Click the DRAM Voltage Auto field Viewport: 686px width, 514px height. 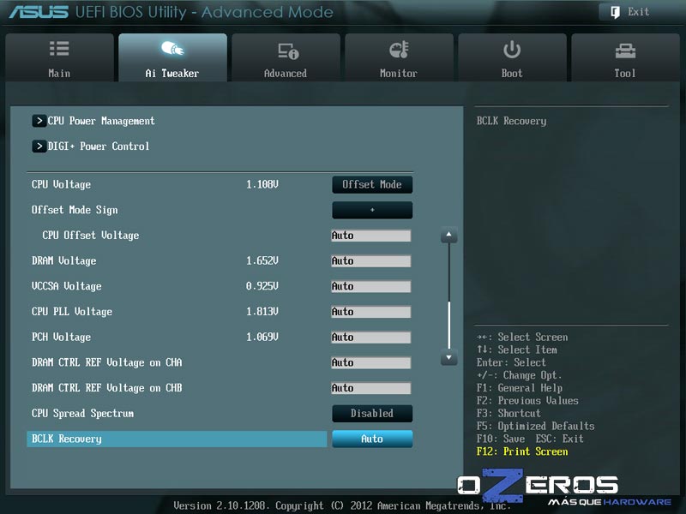click(x=371, y=261)
